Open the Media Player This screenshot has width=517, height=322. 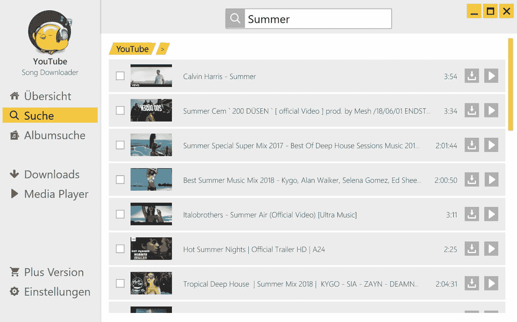(49, 194)
